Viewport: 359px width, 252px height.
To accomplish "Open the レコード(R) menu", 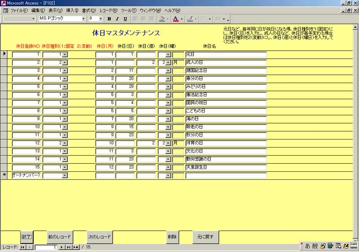I will (x=108, y=10).
